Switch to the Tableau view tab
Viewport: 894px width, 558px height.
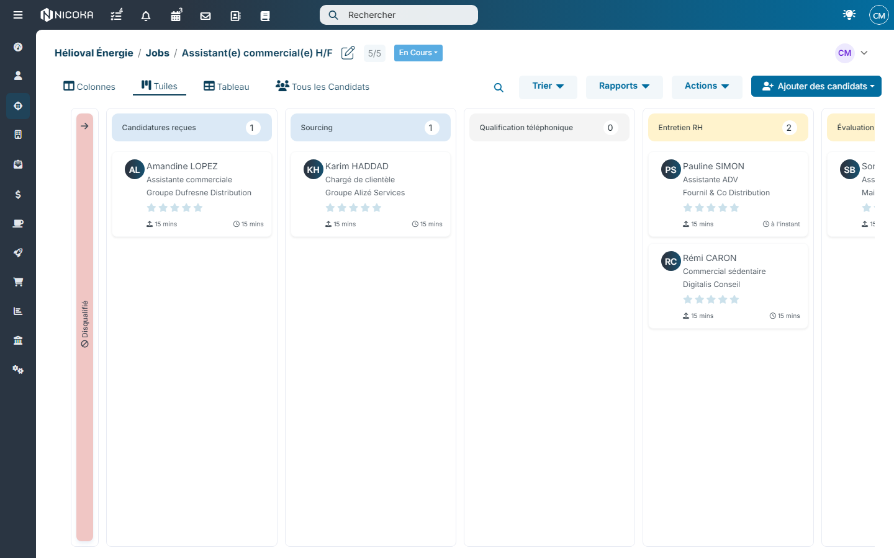click(x=227, y=87)
